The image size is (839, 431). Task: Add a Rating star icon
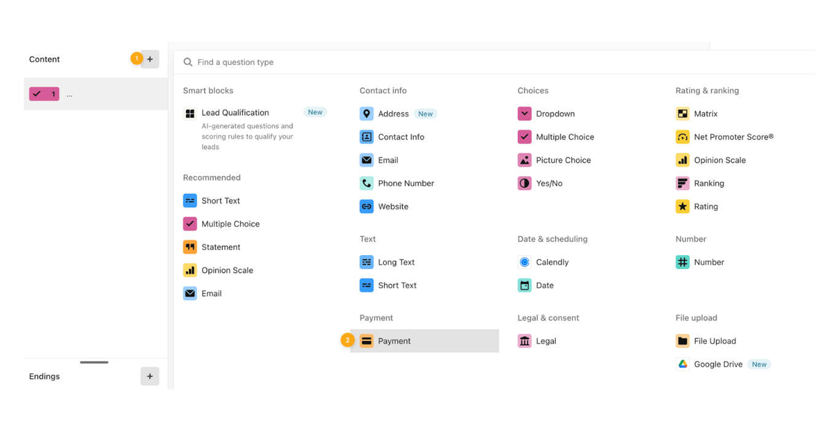tap(682, 207)
